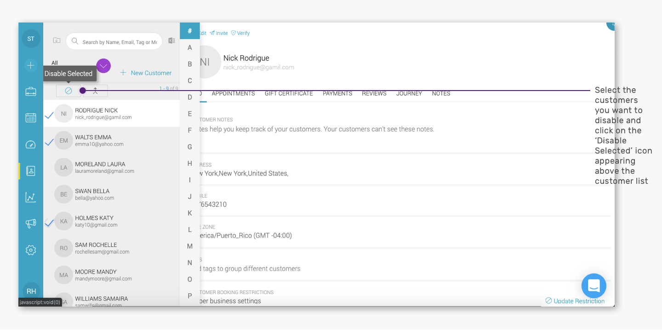The height and width of the screenshot is (330, 662).
Task: Uncheck the Walts Emma customer checkmark
Action: [49, 142]
